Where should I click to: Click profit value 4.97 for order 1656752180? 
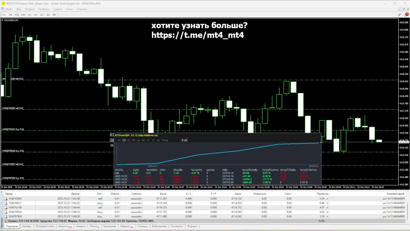coord(322,208)
